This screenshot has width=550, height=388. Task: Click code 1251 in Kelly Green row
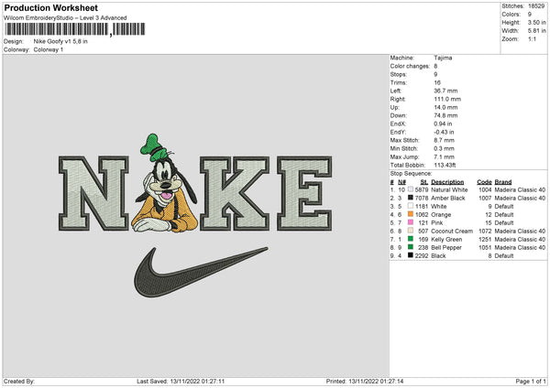(485, 240)
